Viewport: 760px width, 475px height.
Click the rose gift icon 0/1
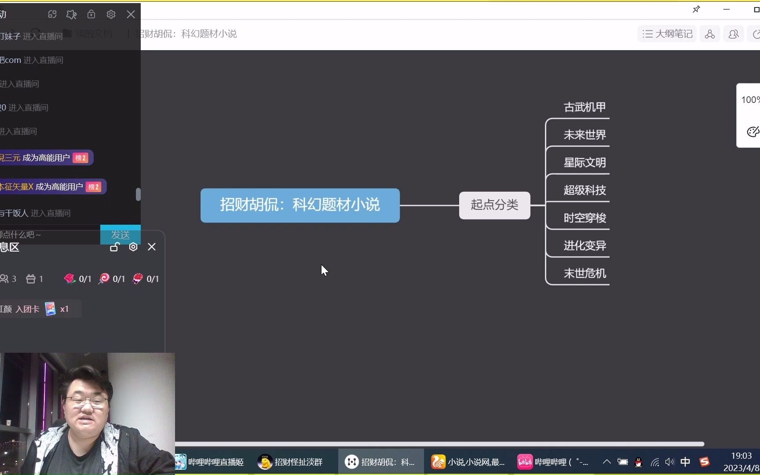(69, 279)
